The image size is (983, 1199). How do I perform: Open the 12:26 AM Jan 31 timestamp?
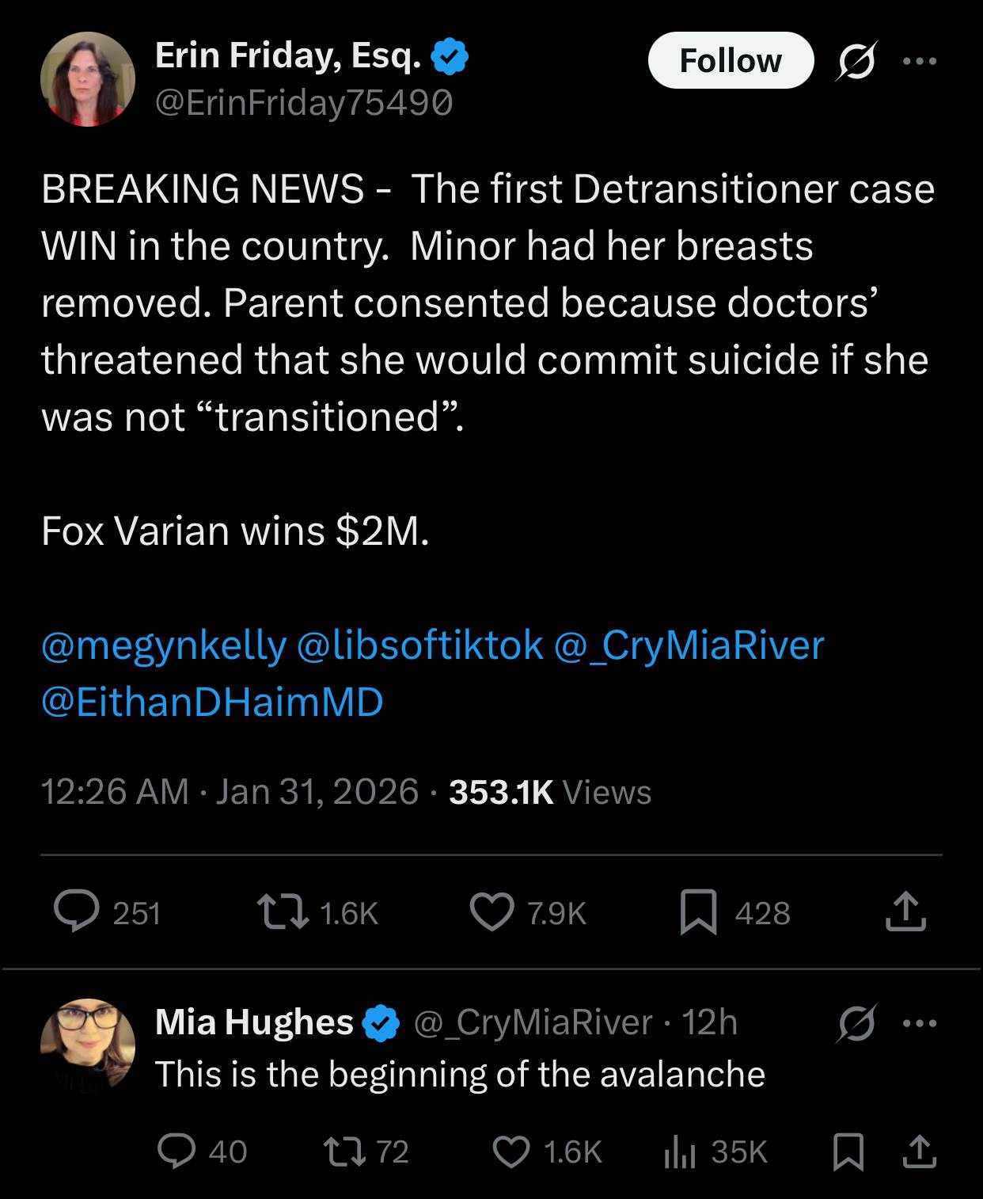[x=229, y=792]
